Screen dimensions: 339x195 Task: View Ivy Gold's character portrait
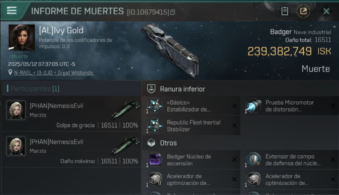22,37
